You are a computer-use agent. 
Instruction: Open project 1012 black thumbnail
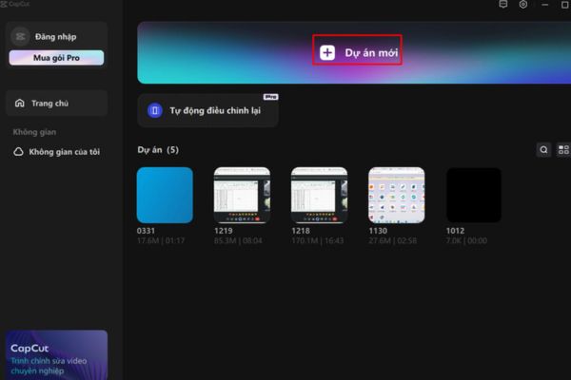coord(474,195)
